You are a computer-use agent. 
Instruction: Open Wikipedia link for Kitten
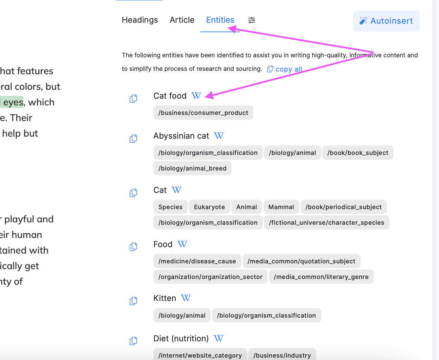pos(186,298)
